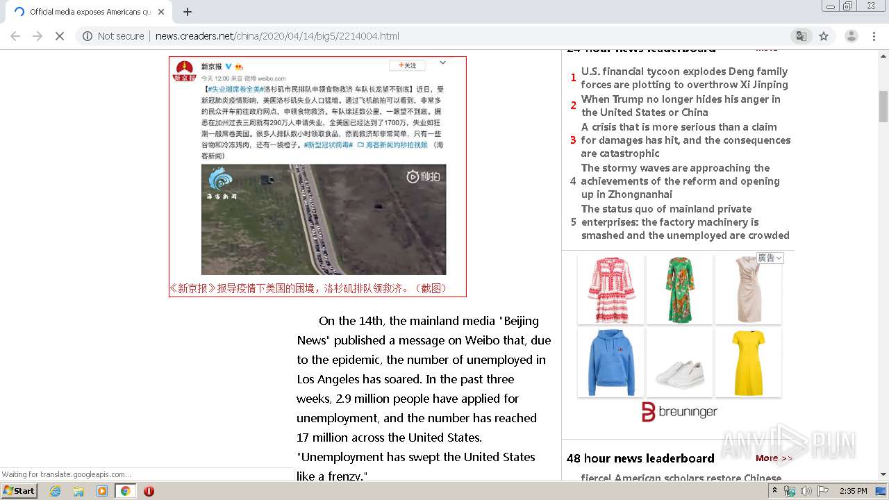Screen dimensions: 889x500
Task: Click the white sneakers ad
Action: 679,362
